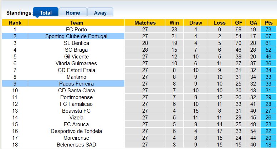Image resolution: width=277 pixels, height=149 pixels.
Task: Open the SL Benfica team page
Action: click(x=76, y=43)
